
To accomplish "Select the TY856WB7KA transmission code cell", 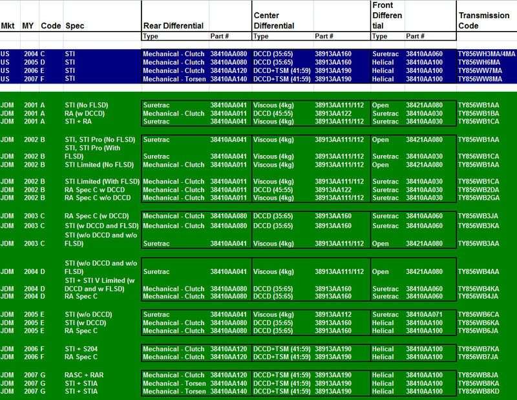I will pyautogui.click(x=481, y=348).
